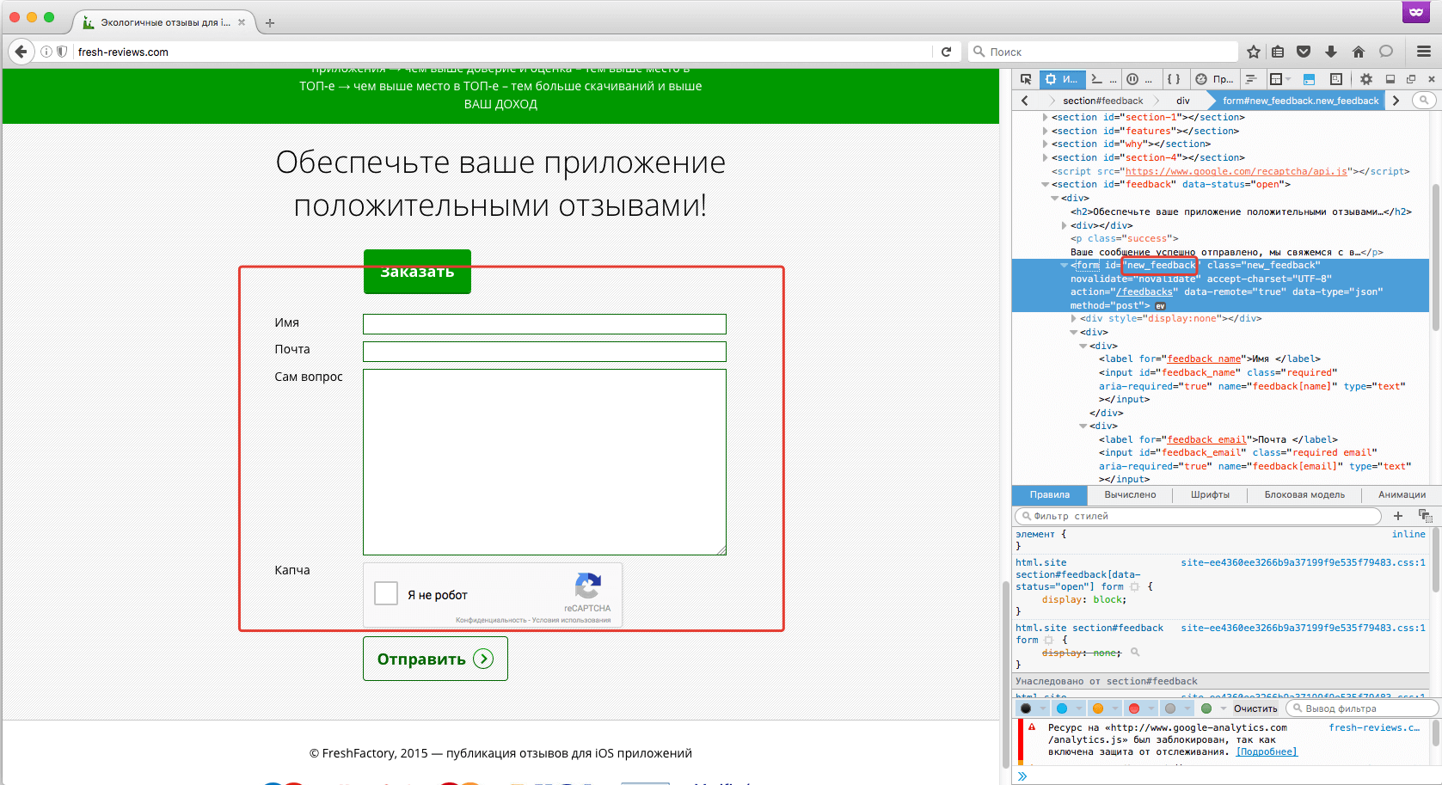Image resolution: width=1442 pixels, height=785 pixels.
Task: Open the bookmarks list icon
Action: click(x=1278, y=52)
